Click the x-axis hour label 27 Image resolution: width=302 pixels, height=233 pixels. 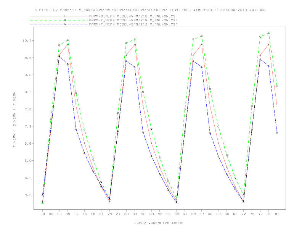click(x=118, y=214)
